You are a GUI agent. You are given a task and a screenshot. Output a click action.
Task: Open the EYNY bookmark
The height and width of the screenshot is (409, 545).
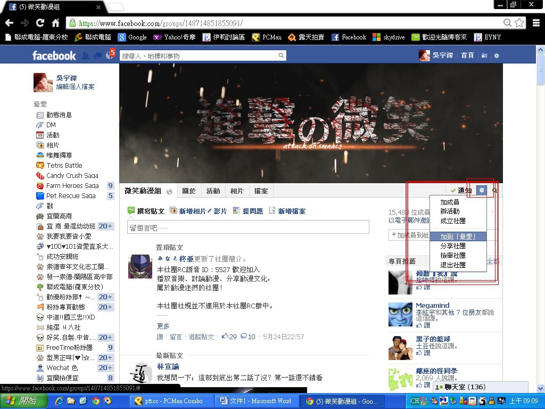488,37
